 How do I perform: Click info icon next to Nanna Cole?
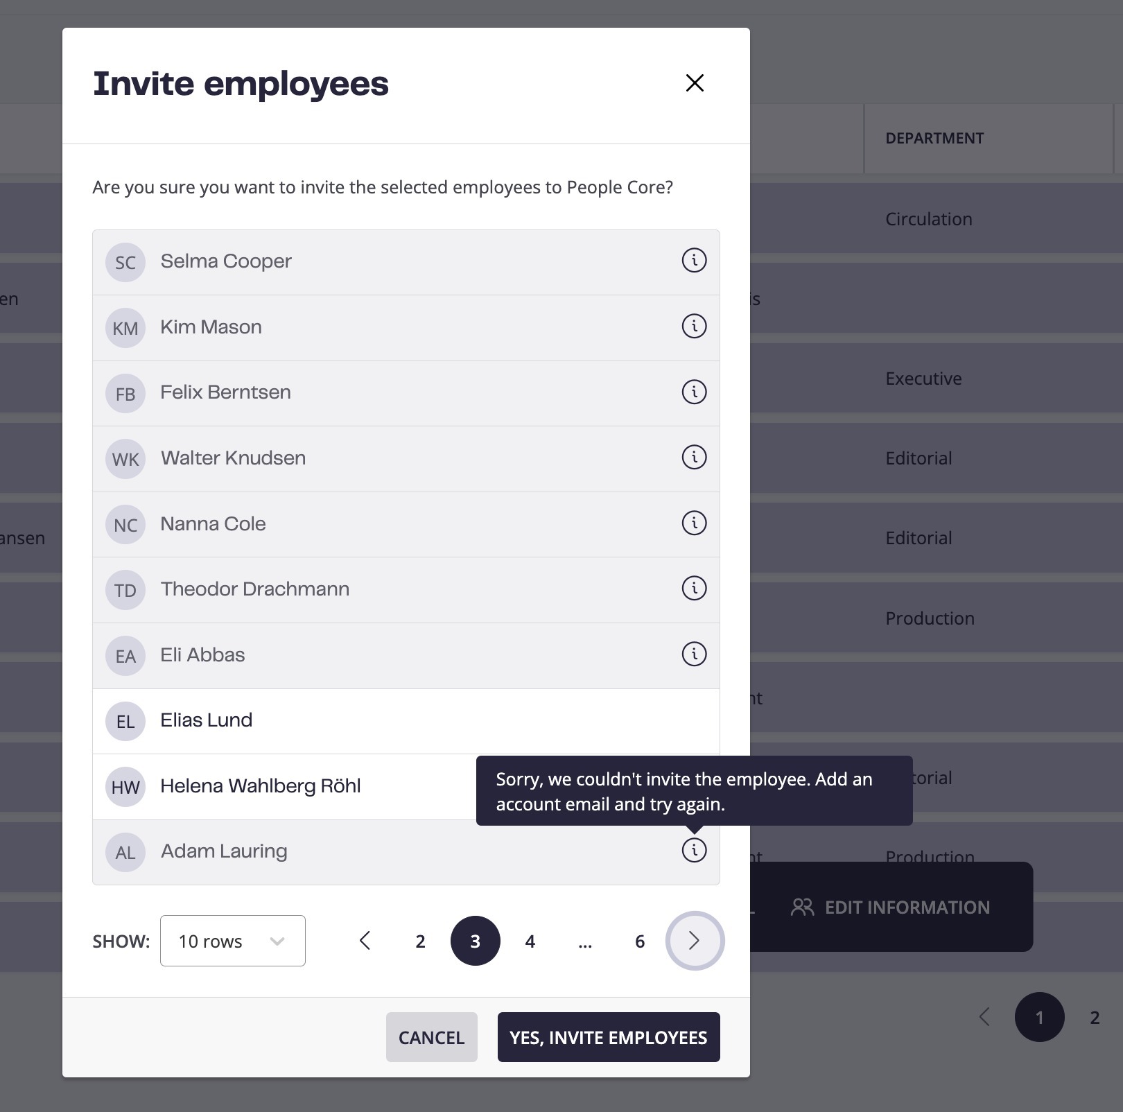(694, 523)
